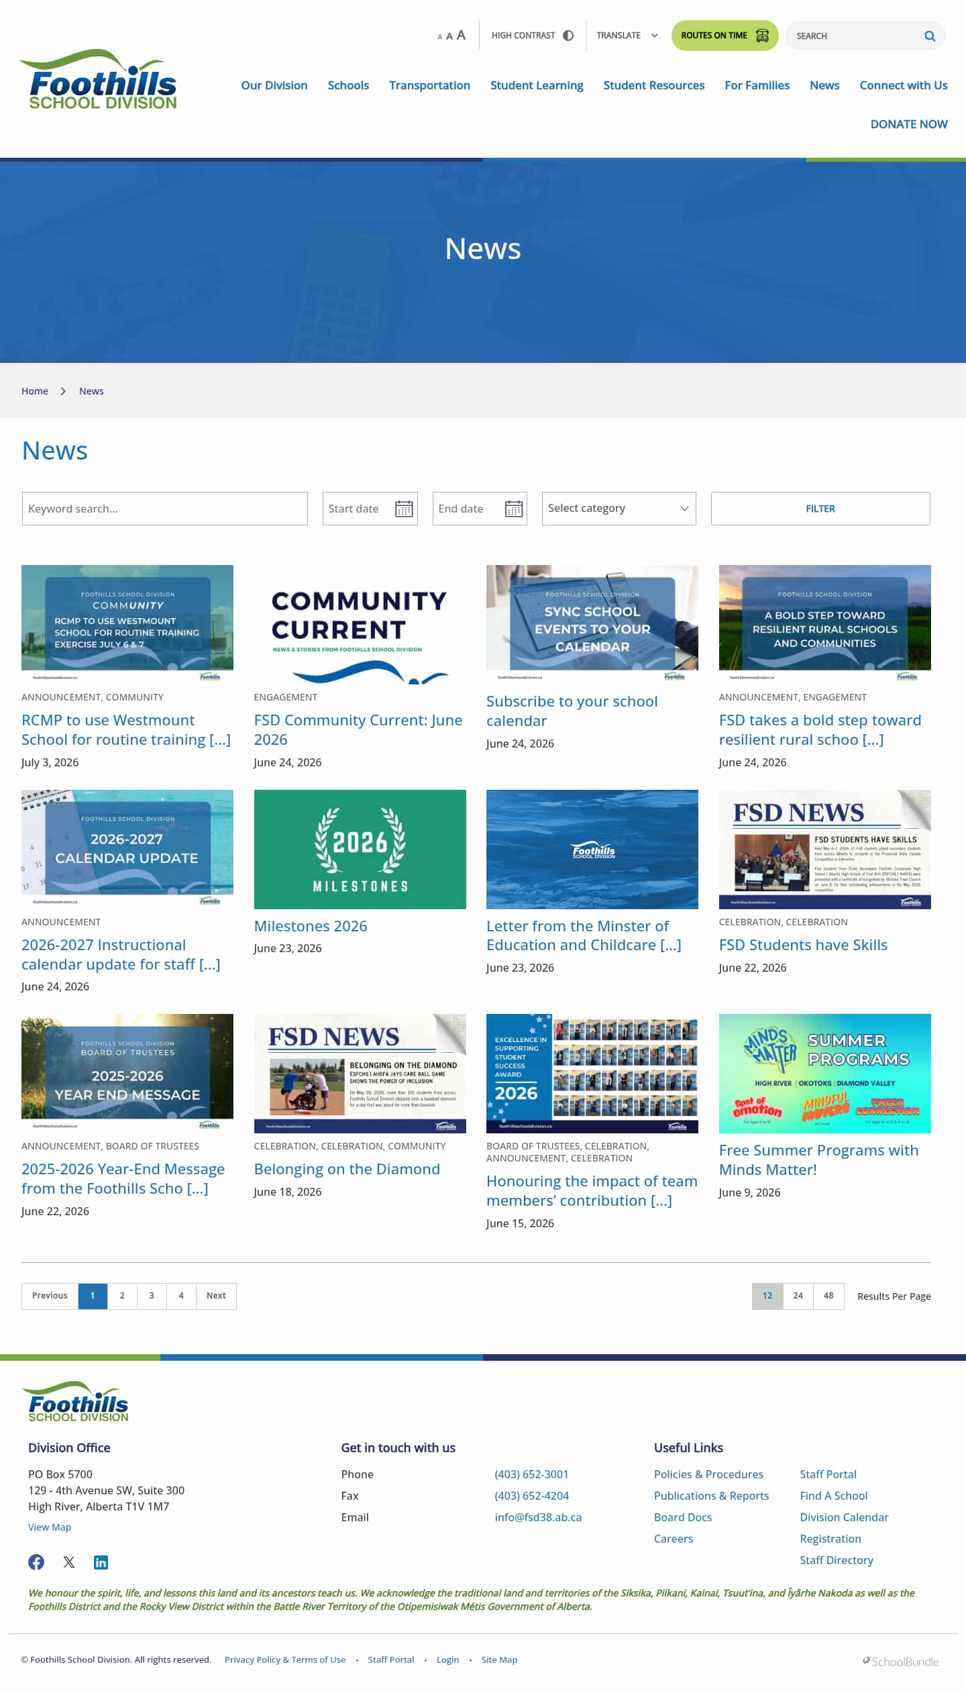Open Community Current article image
The height and width of the screenshot is (1691, 966).
tap(360, 624)
